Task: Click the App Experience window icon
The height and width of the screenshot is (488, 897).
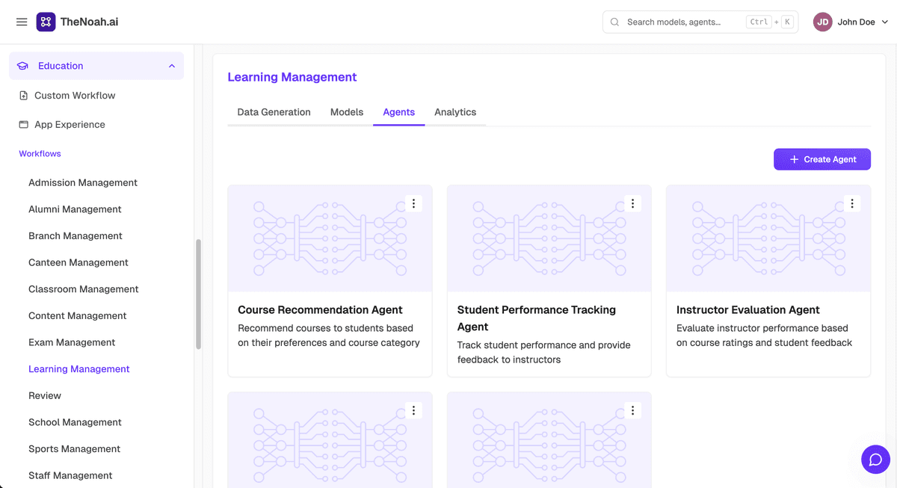Action: click(24, 125)
